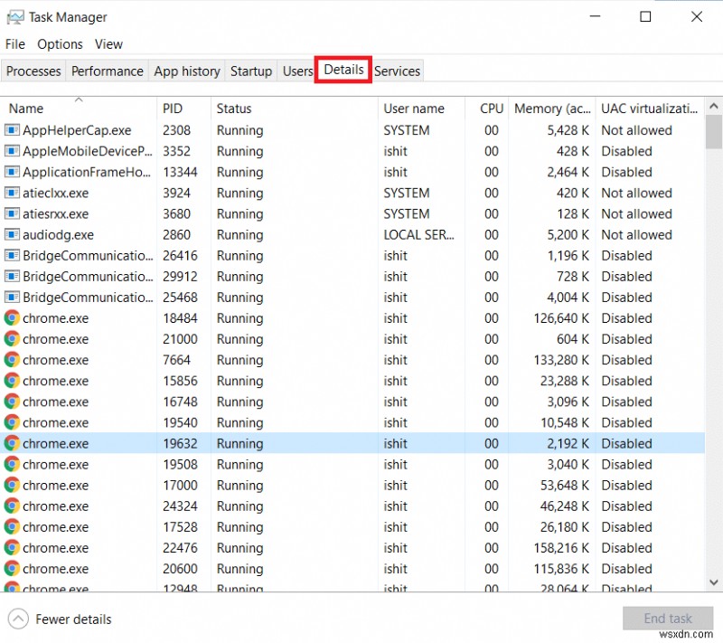The height and width of the screenshot is (643, 723).
Task: Click the BridgeCommunication process icon
Action: pos(13,255)
